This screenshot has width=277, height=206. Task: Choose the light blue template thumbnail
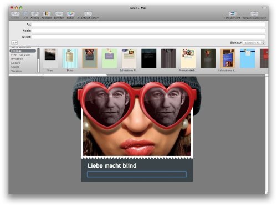coord(248,58)
